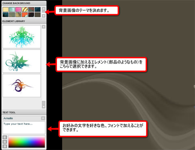Screen dimensions: 195x150
Task: Choose the red-and-cream striped background swatch
Action: [x=25, y=9]
